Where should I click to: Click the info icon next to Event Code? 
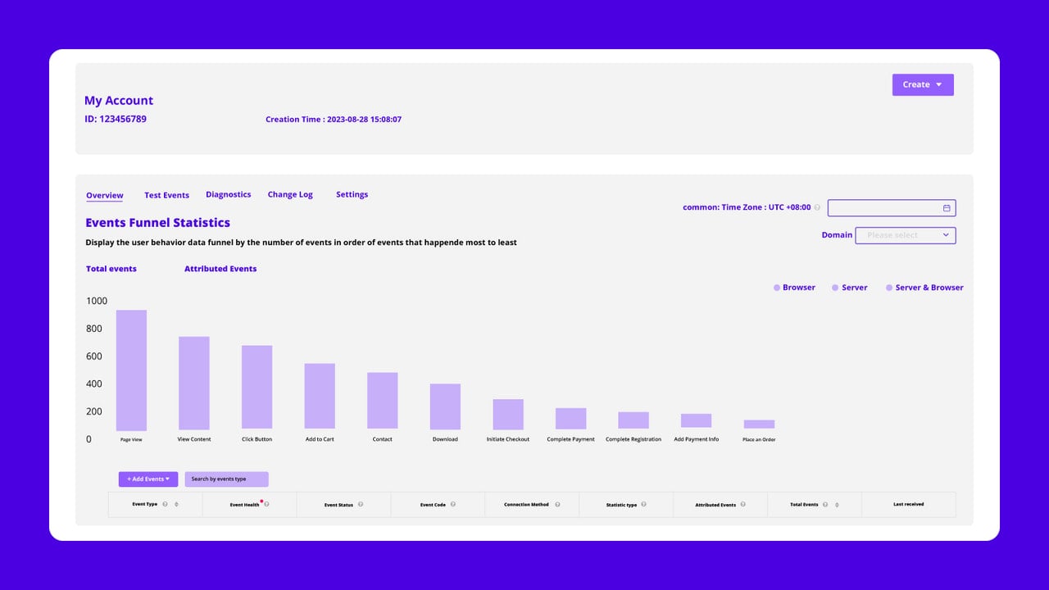(x=453, y=505)
